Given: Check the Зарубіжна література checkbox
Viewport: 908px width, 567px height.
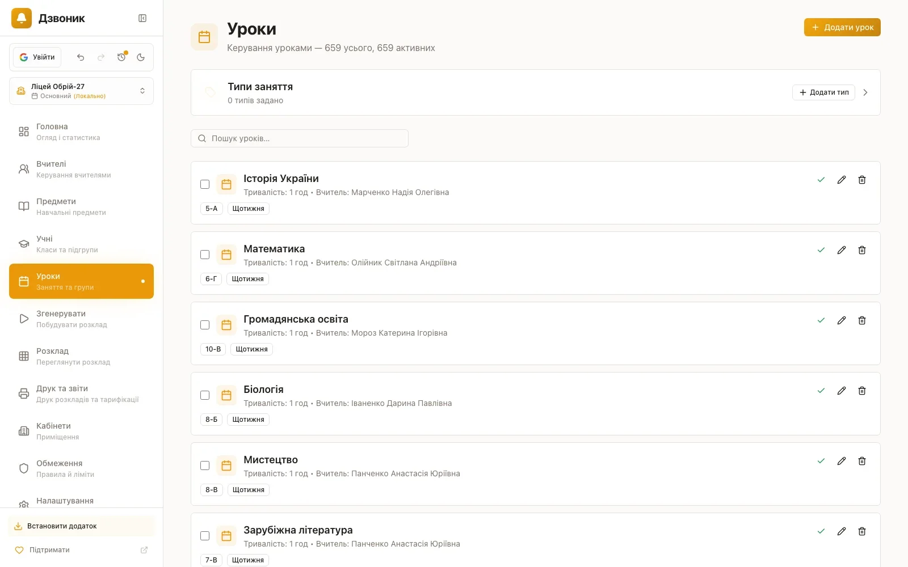Looking at the screenshot, I should pyautogui.click(x=205, y=536).
